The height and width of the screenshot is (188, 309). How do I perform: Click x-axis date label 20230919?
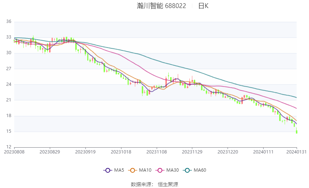[x=85, y=152]
